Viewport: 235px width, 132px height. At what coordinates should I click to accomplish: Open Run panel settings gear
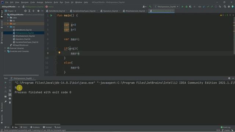pos(229,78)
